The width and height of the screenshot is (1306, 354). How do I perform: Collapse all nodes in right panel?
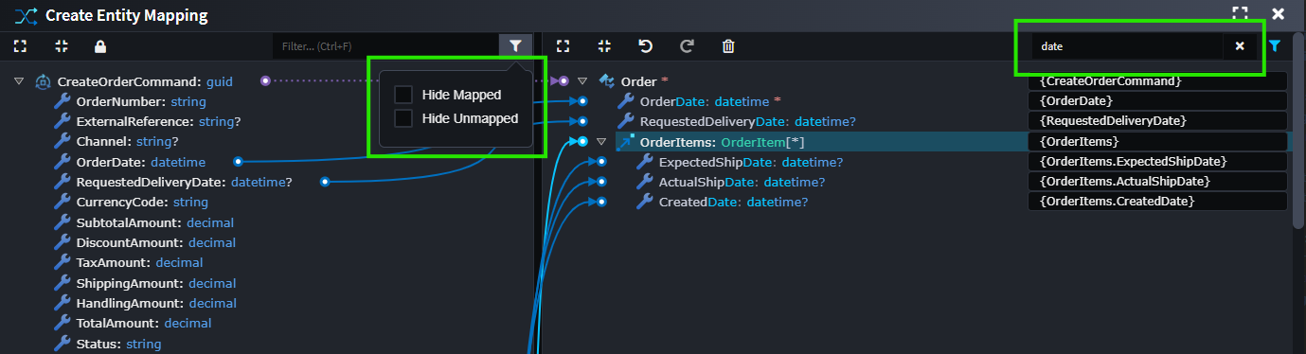pyautogui.click(x=603, y=45)
